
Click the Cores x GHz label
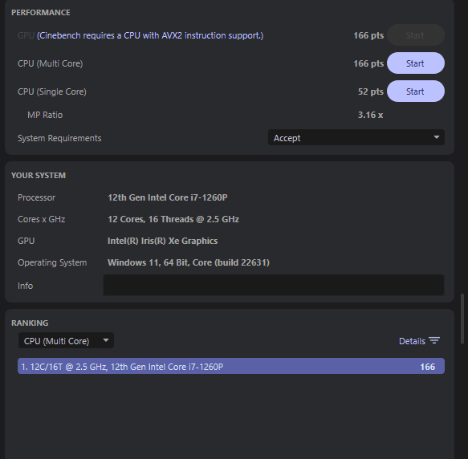(x=41, y=219)
